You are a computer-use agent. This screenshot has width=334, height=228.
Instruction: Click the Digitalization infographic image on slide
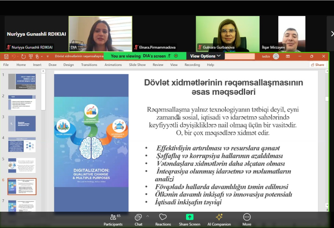(x=91, y=143)
